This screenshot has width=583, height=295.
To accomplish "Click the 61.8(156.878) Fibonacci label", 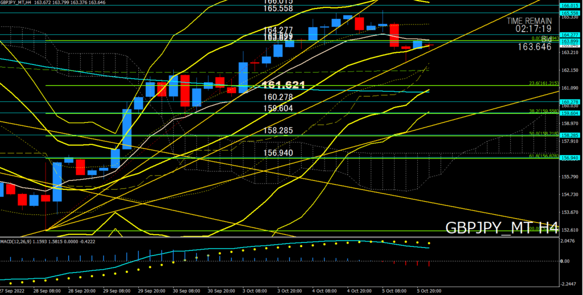I will point(544,156).
